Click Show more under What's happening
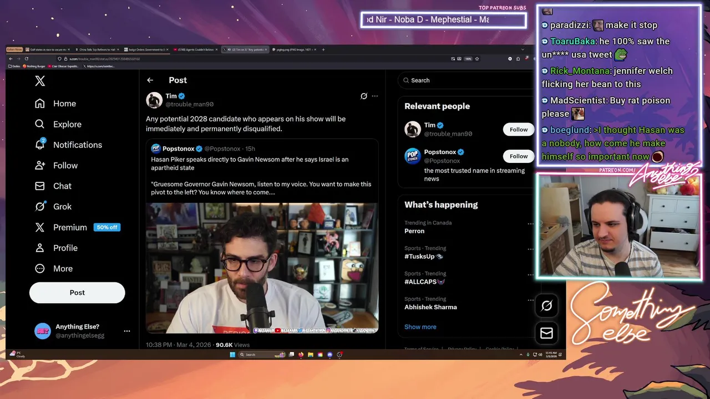This screenshot has height=399, width=710. pyautogui.click(x=420, y=327)
